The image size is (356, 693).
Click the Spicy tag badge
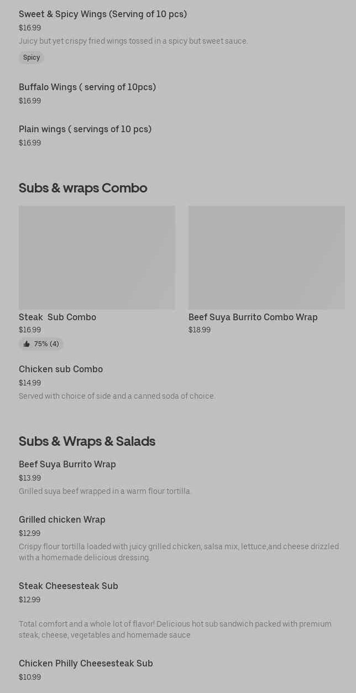click(x=32, y=58)
